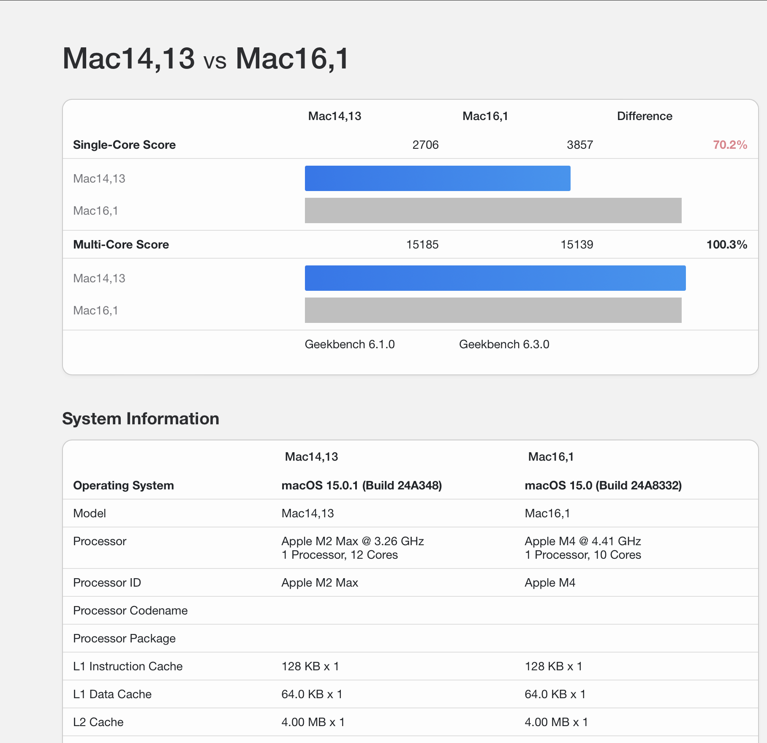The height and width of the screenshot is (743, 767).
Task: Click the "Processor Package" row label
Action: click(x=124, y=639)
